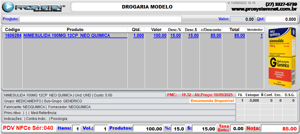The image size is (300, 134).
Task: Click the Desc.$ column header
Action: pyautogui.click(x=191, y=30)
